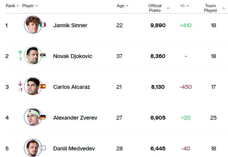Sort by the +/- column header
Image resolution: width=228 pixels, height=157 pixels.
coord(185,6)
